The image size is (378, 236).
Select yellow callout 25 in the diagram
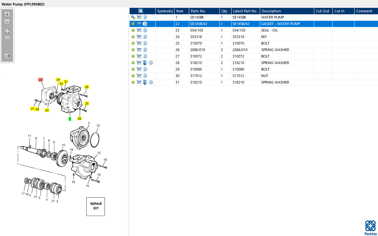tap(87, 103)
